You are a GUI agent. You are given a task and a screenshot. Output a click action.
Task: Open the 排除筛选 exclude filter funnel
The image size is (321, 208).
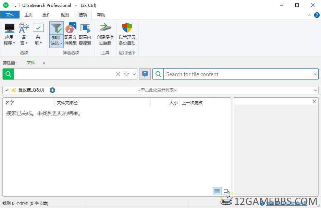click(56, 28)
